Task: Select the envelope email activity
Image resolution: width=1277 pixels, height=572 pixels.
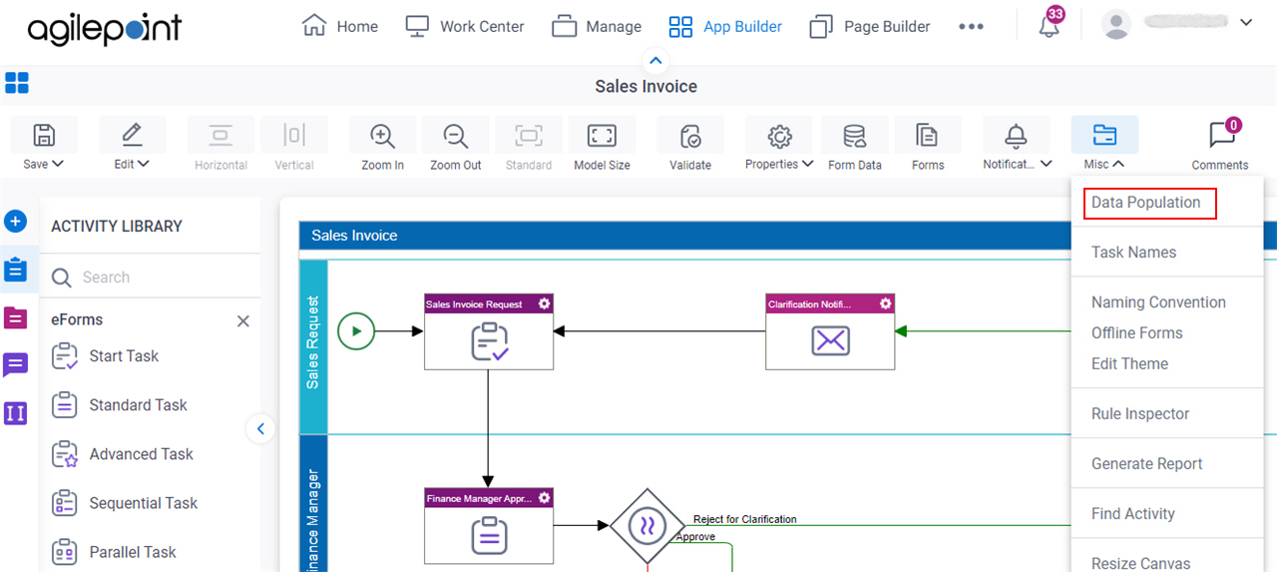Action: click(830, 341)
